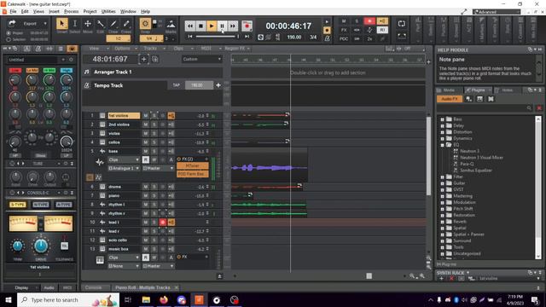Switch to the Plugins browser tab
Viewport: 546px width, 307px height.
478,90
